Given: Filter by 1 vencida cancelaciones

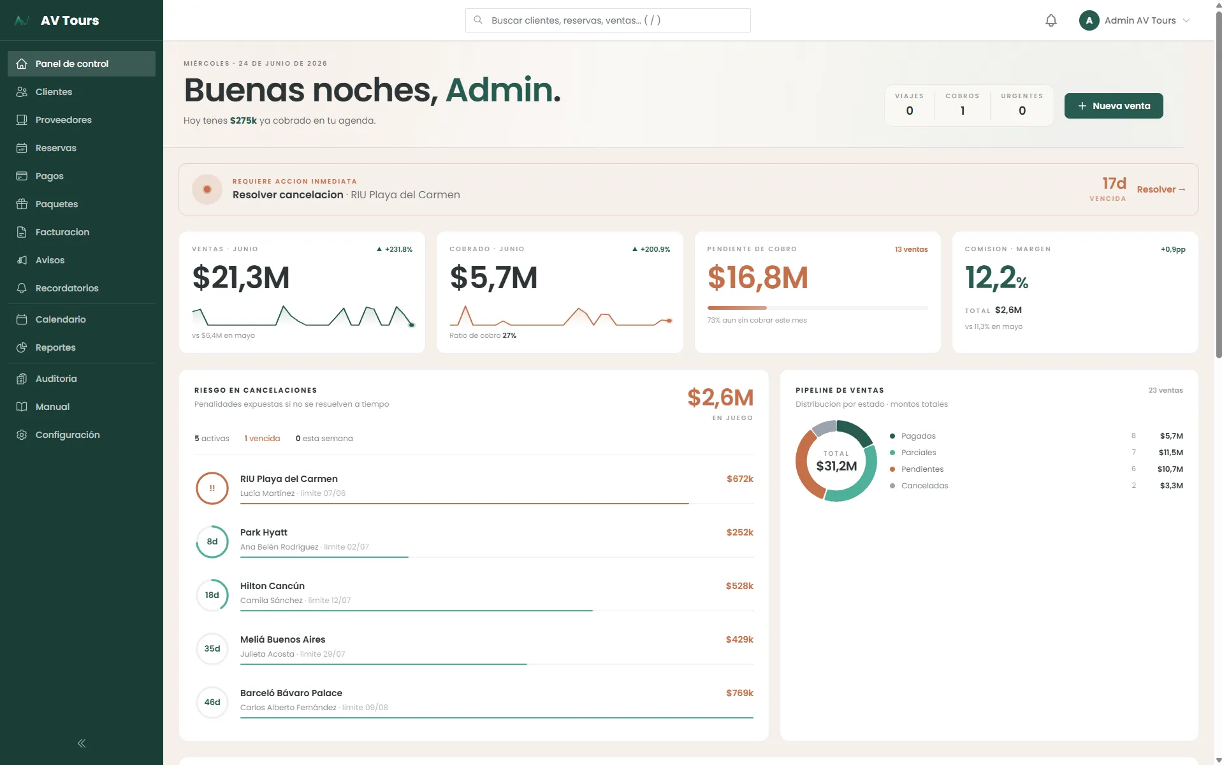Looking at the screenshot, I should tap(262, 439).
